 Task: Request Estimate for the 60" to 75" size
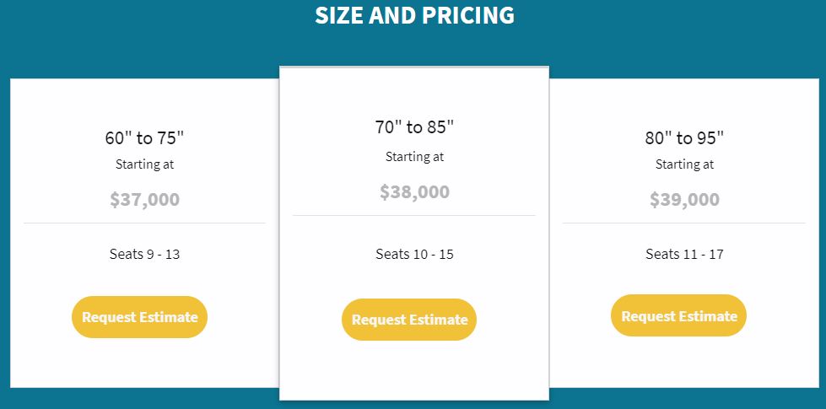coord(139,317)
